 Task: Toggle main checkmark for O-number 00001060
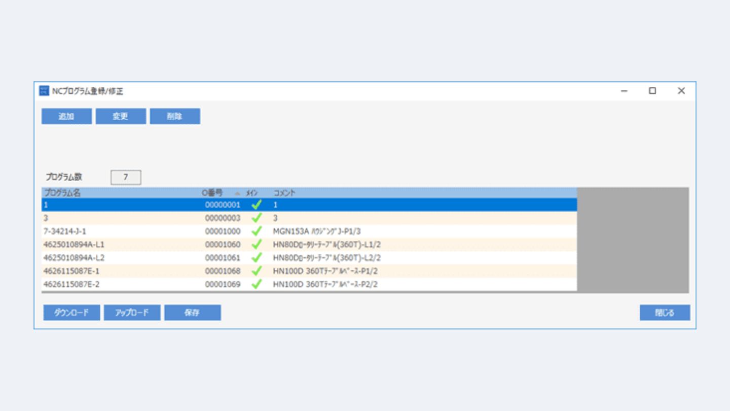point(257,245)
